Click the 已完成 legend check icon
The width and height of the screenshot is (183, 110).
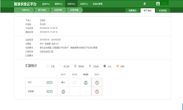click(90, 66)
